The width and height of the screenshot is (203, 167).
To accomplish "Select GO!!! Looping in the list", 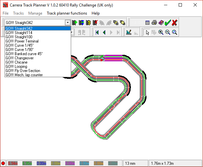I will pos(38,66).
